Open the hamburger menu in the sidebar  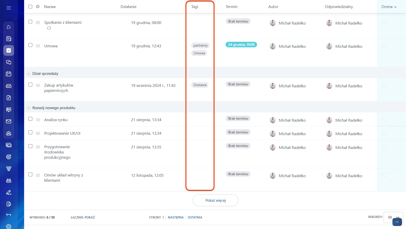9,8
